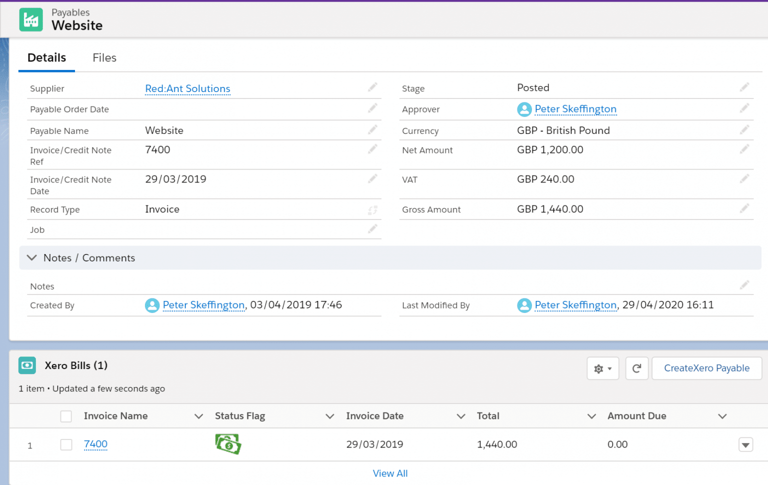The height and width of the screenshot is (485, 768).
Task: Open the Amount Due column dropdown
Action: (x=722, y=416)
